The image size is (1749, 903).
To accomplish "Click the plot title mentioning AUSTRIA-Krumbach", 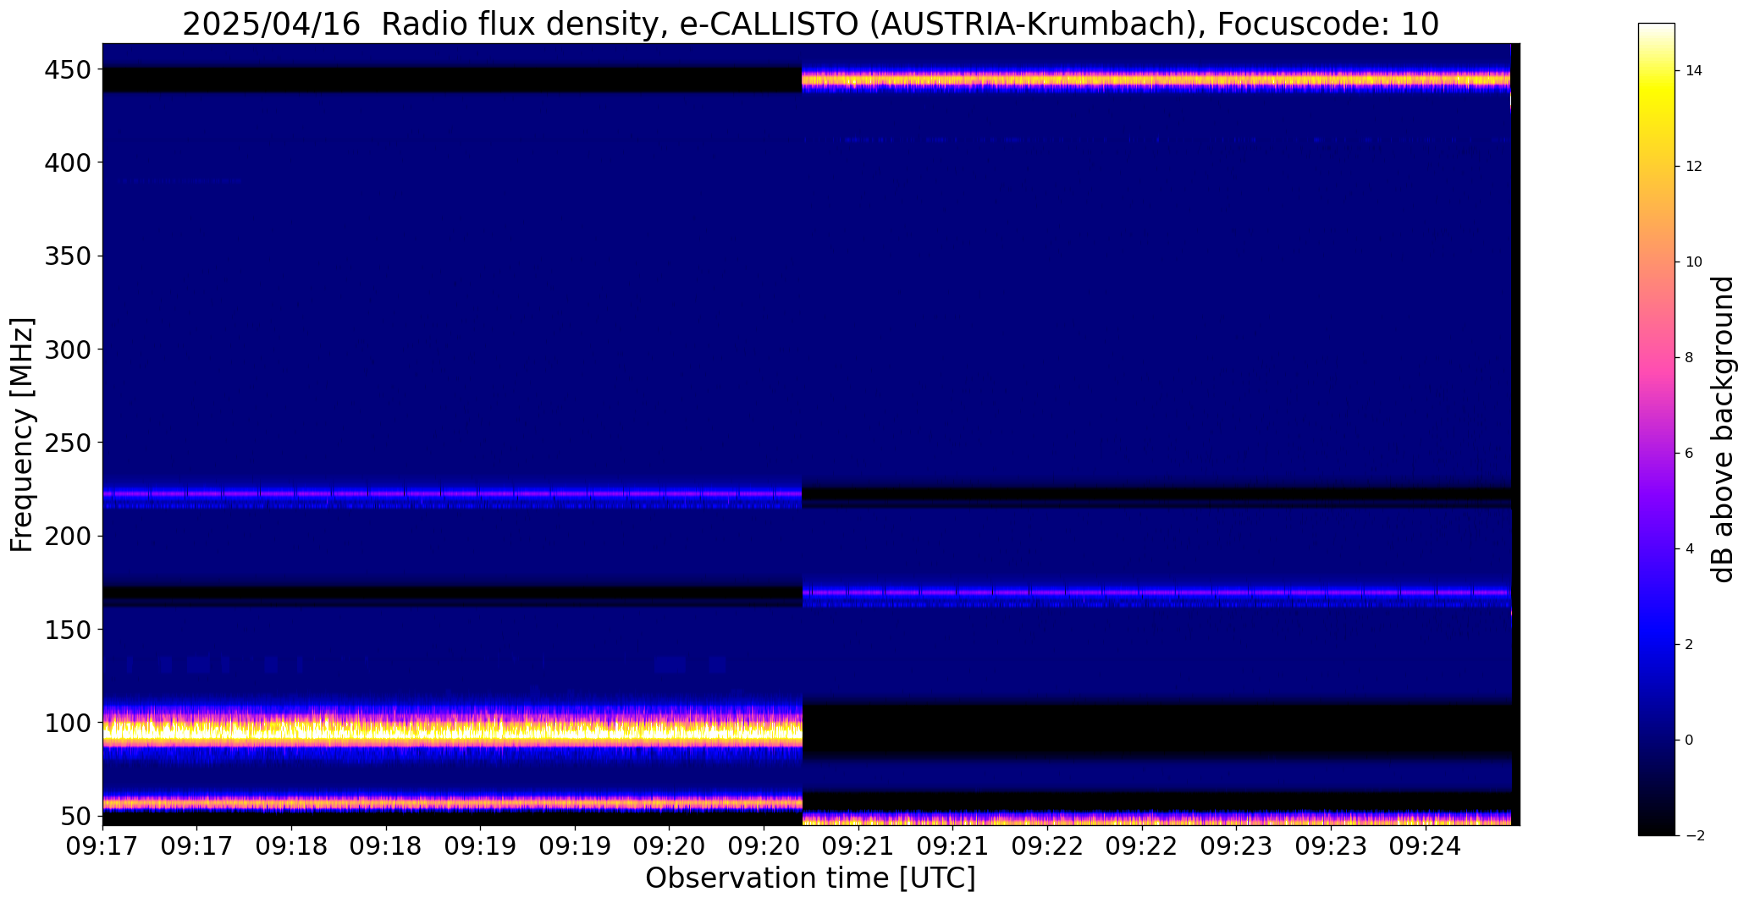I will click(810, 24).
